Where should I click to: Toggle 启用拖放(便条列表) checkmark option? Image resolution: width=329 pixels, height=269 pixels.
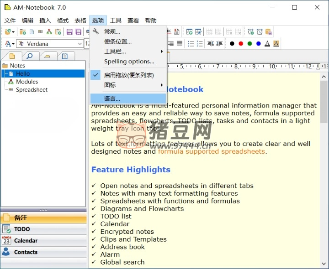coord(128,75)
